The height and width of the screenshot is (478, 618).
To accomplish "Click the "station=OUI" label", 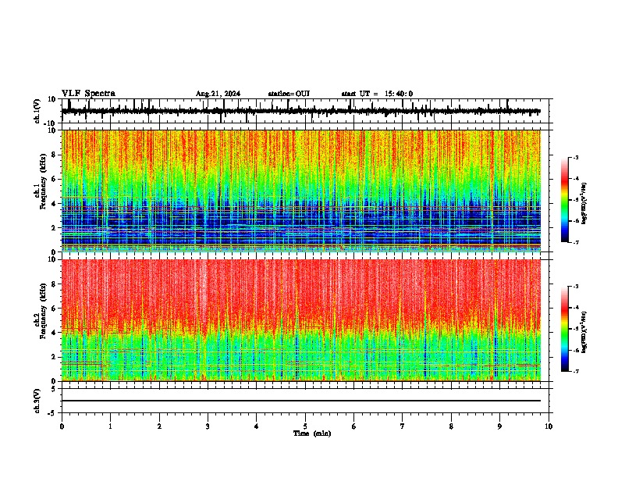I will tap(289, 94).
